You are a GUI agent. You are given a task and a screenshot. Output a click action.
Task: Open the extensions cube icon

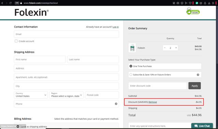201,3
